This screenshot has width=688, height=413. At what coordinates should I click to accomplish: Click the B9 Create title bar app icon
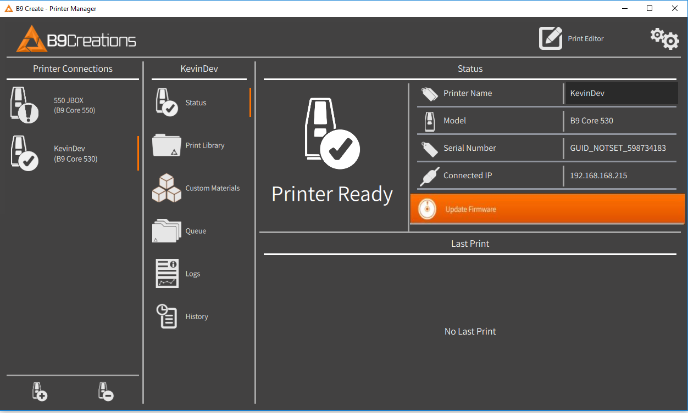tap(9, 9)
